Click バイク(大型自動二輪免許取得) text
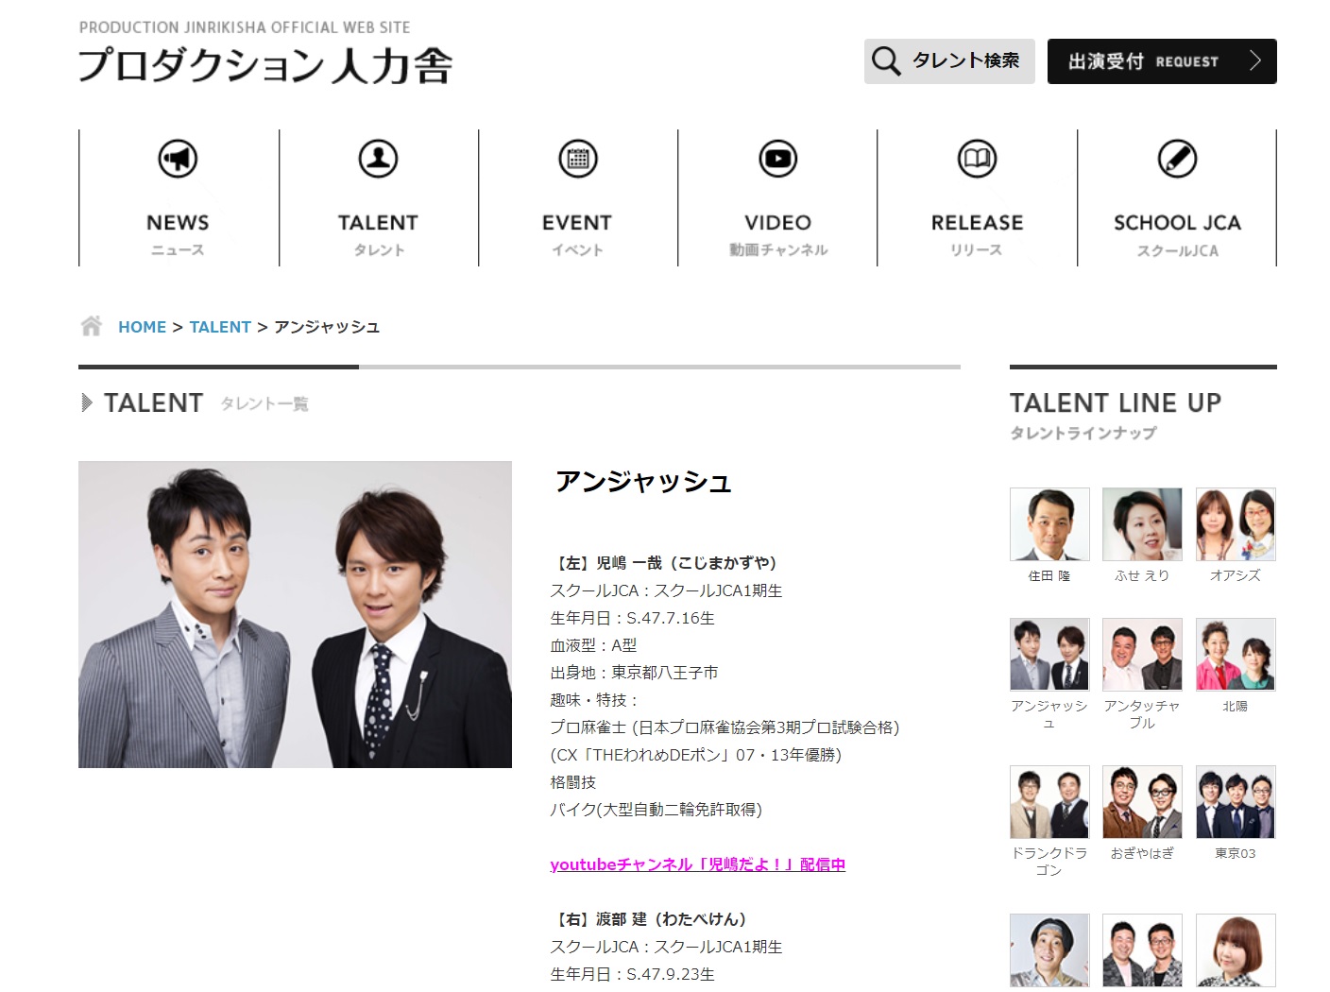 pos(656,810)
